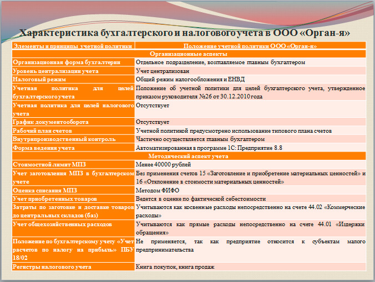Click cell mentioning ПБУ 18/02
The width and height of the screenshot is (375, 282).
pyautogui.click(x=73, y=249)
